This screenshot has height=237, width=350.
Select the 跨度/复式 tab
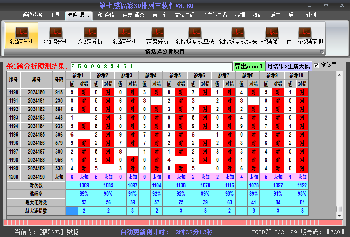pyautogui.click(x=78, y=15)
